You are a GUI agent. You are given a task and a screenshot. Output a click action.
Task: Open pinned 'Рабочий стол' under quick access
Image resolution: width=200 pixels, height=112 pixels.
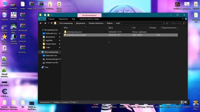[x=51, y=33]
